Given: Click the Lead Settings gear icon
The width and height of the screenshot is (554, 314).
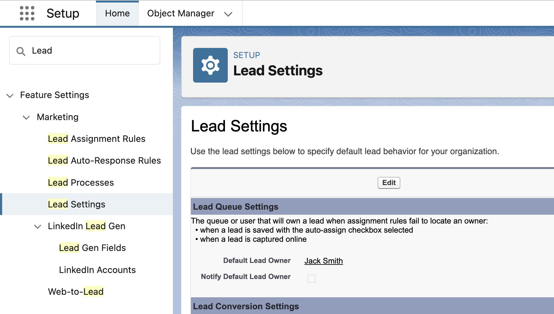Looking at the screenshot, I should [x=210, y=65].
